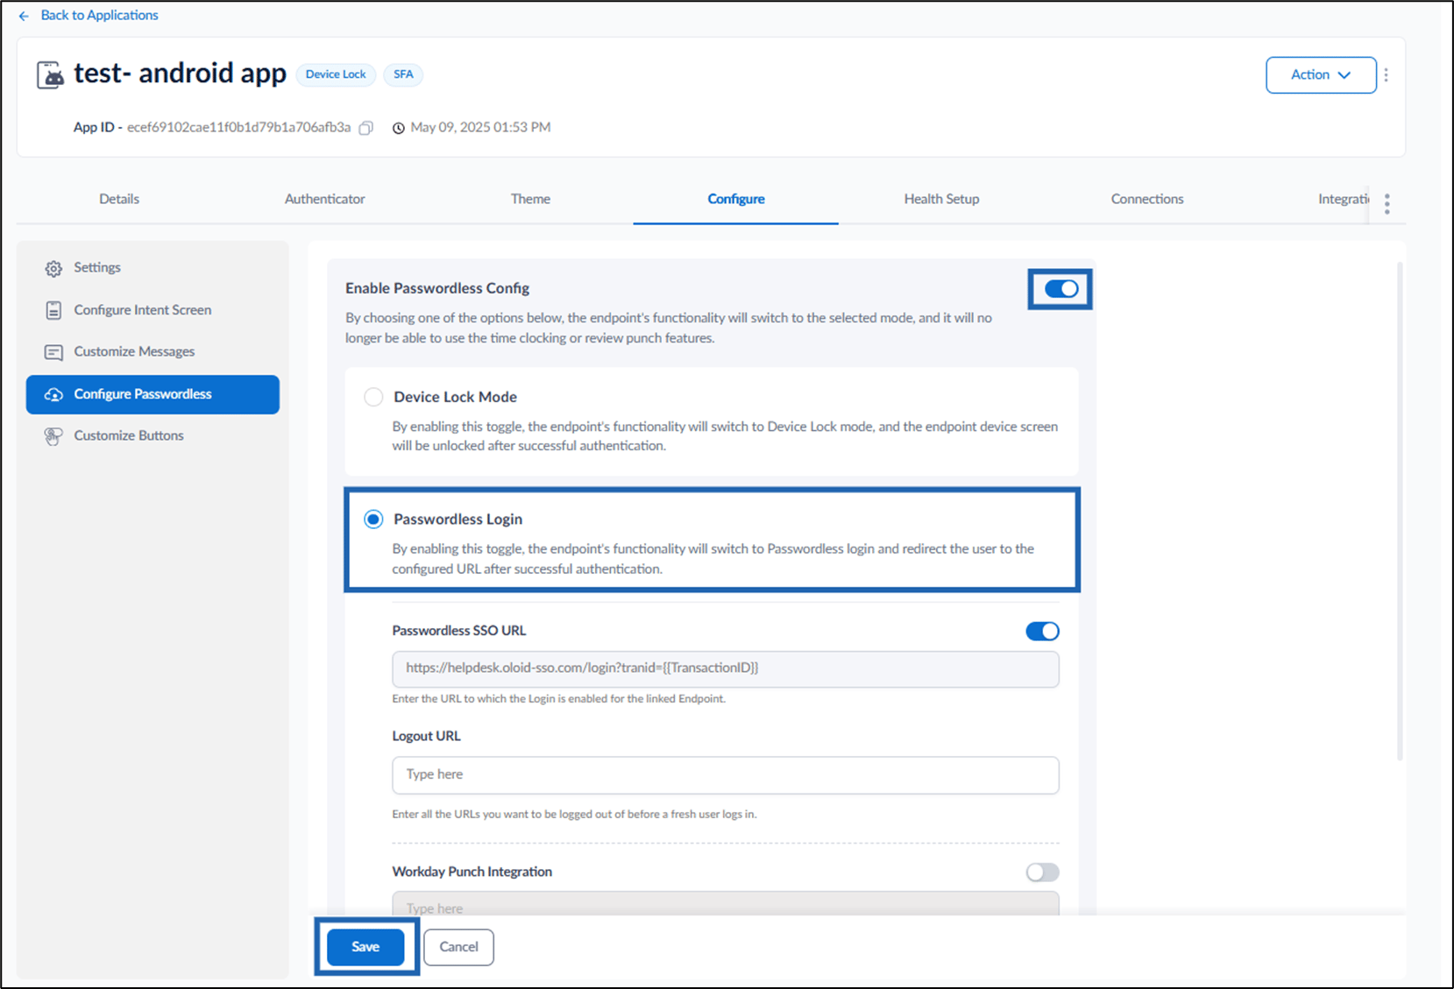Open Customize Messages in sidebar
This screenshot has width=1454, height=989.
pyautogui.click(x=152, y=352)
